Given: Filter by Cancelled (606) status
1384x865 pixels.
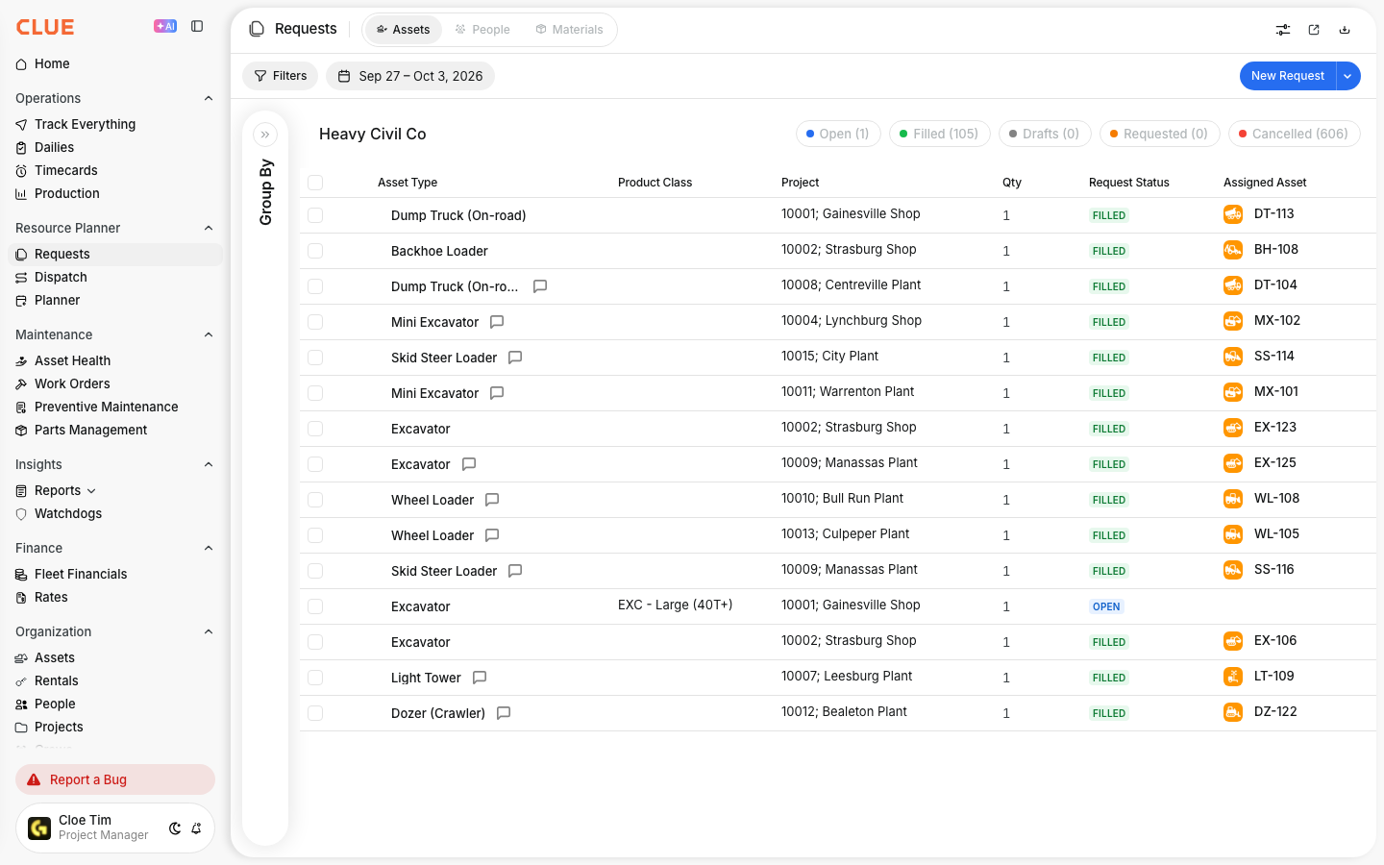Looking at the screenshot, I should point(1294,134).
